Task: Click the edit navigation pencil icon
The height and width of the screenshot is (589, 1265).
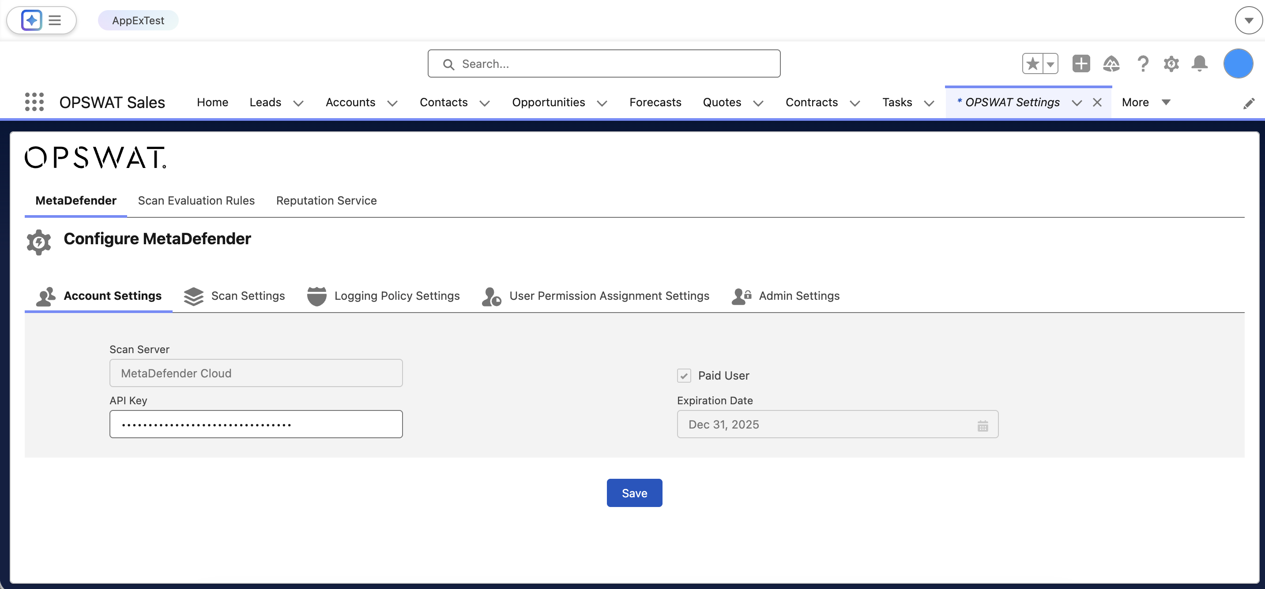Action: click(x=1249, y=104)
